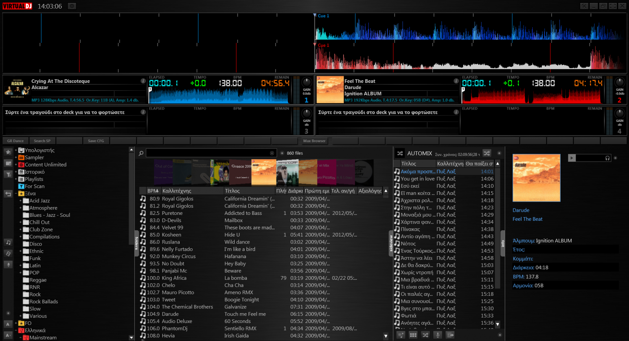Click the headphones icon in the prelisten player
The height and width of the screenshot is (341, 629).
tap(607, 158)
